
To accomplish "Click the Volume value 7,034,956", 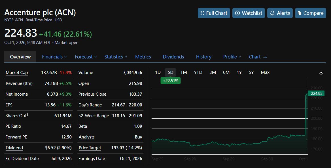I will click(x=133, y=73).
